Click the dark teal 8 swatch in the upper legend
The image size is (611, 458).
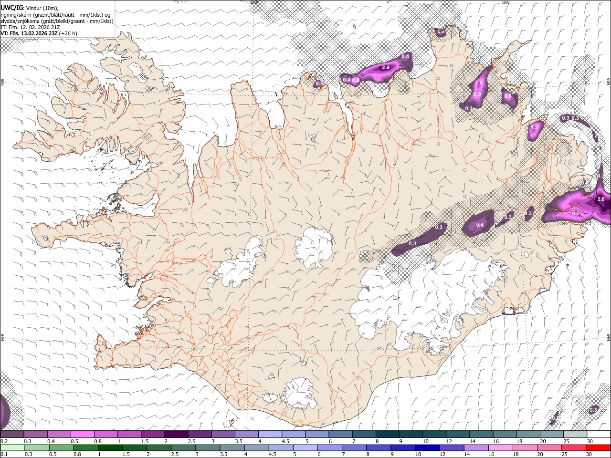point(387,435)
